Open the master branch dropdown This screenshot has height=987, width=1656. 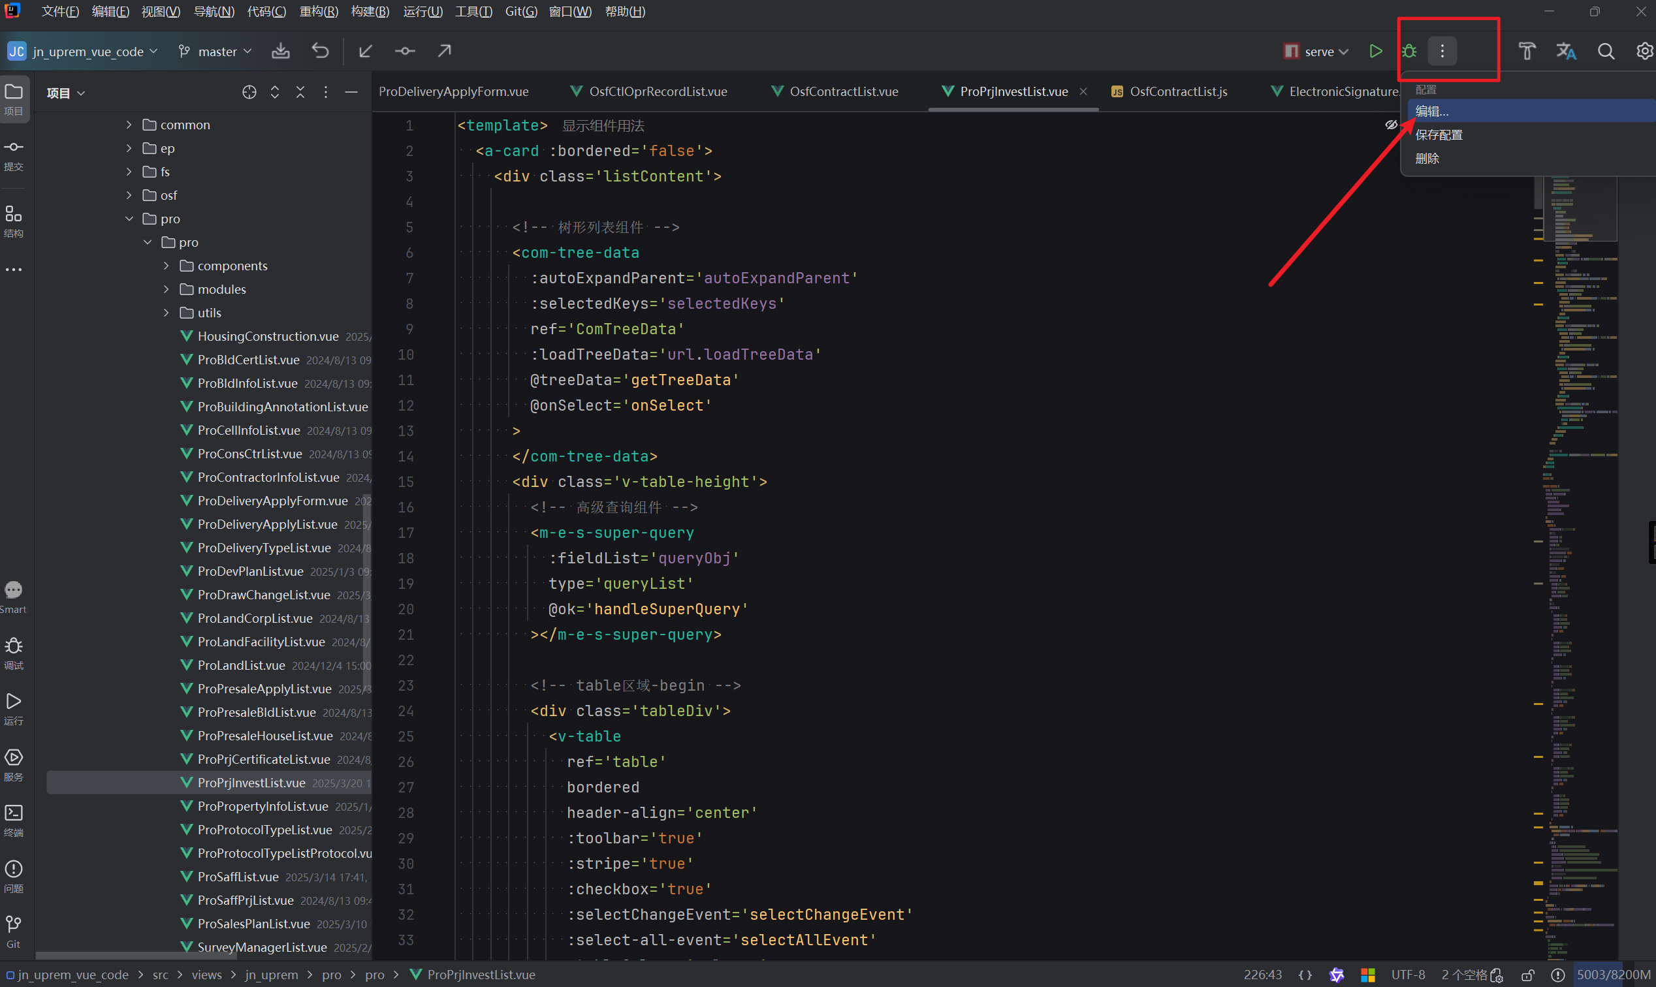click(x=216, y=51)
